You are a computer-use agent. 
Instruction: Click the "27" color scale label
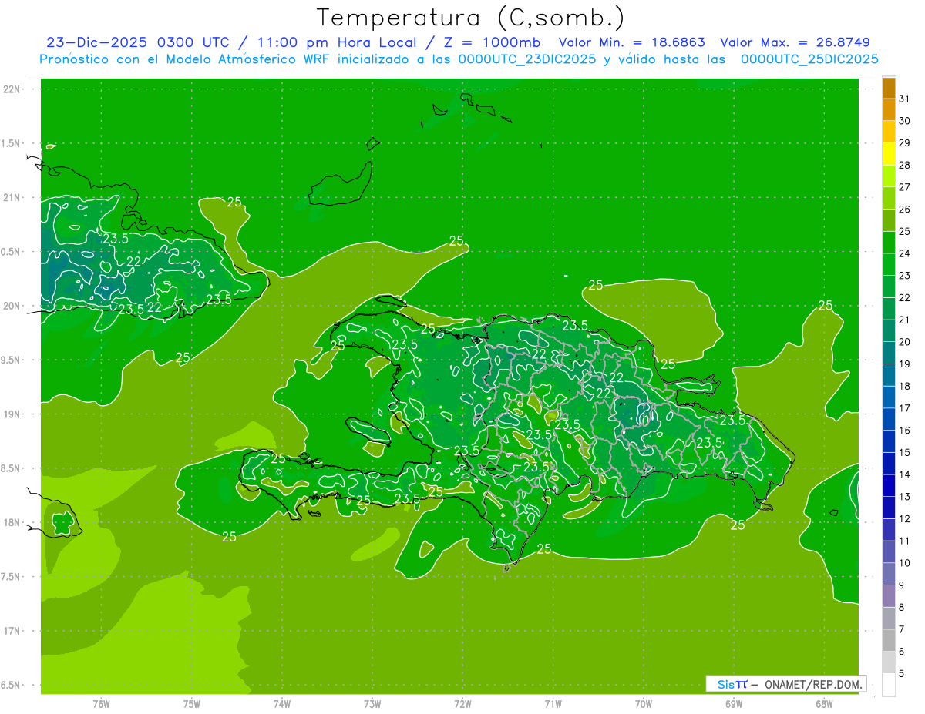tap(905, 187)
